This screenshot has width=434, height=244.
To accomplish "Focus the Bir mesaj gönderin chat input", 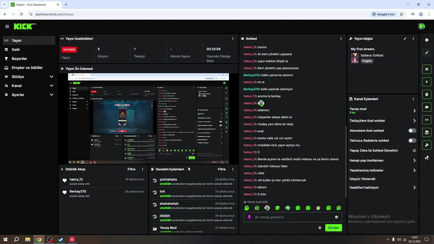I will pos(293,217).
